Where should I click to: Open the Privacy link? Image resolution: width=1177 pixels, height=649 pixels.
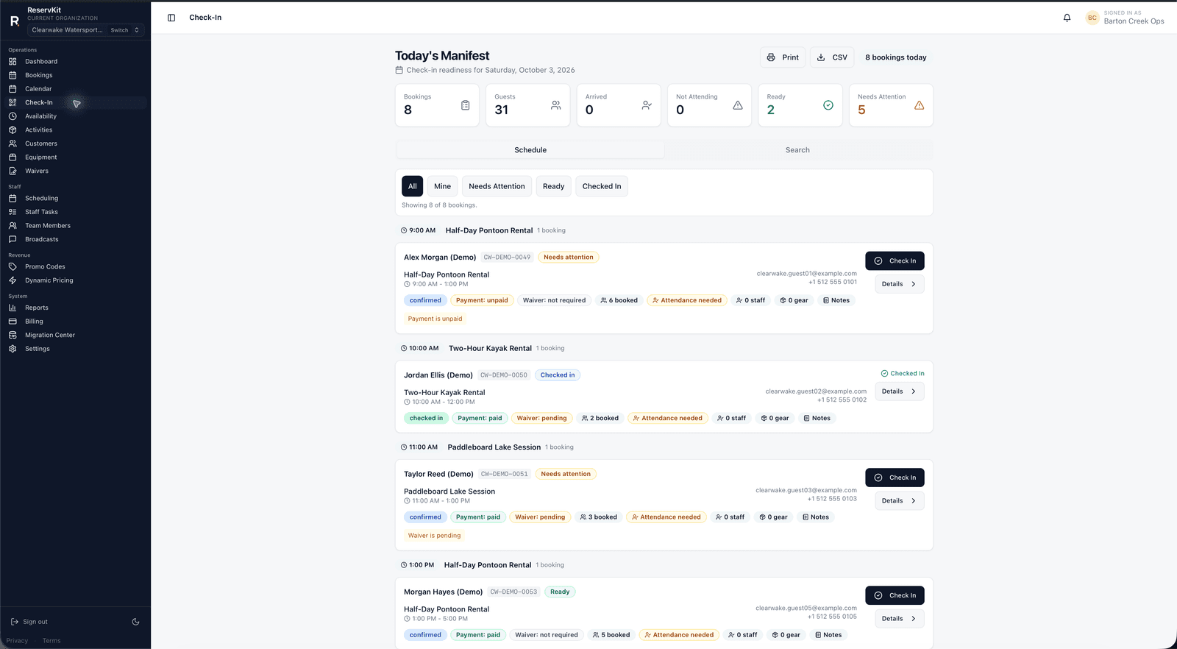click(x=17, y=641)
